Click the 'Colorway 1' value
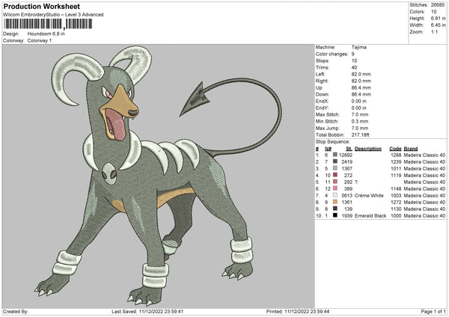 [40, 40]
